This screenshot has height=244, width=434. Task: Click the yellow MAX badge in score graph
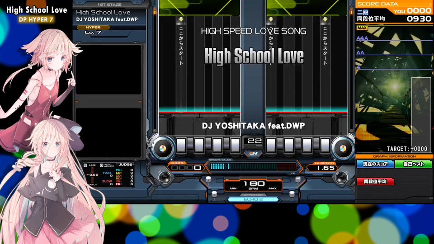(x=362, y=28)
